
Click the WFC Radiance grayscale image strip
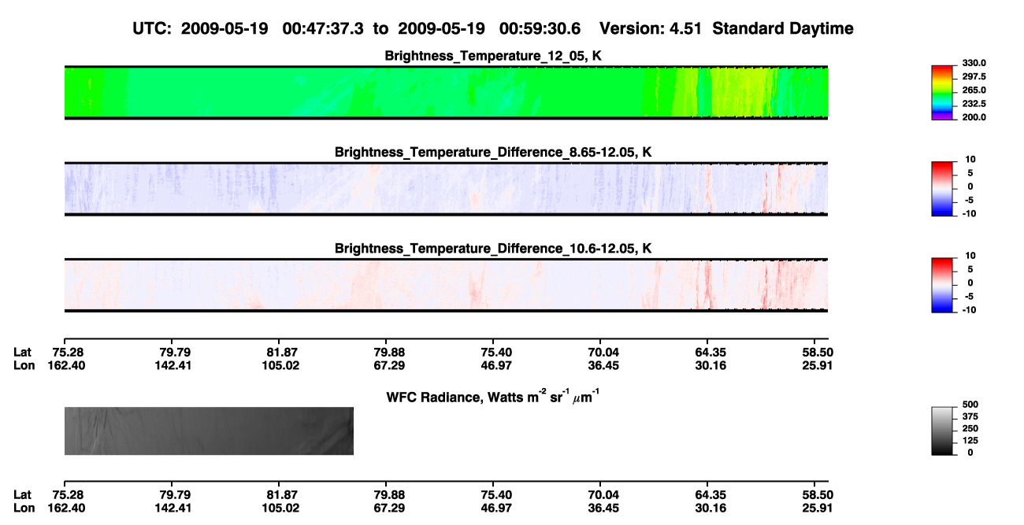209,431
